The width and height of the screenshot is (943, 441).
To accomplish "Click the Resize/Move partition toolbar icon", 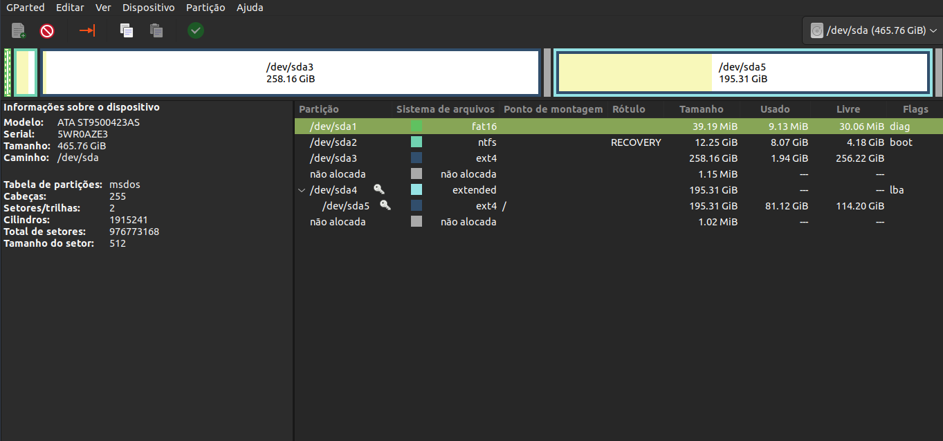I will tap(87, 30).
